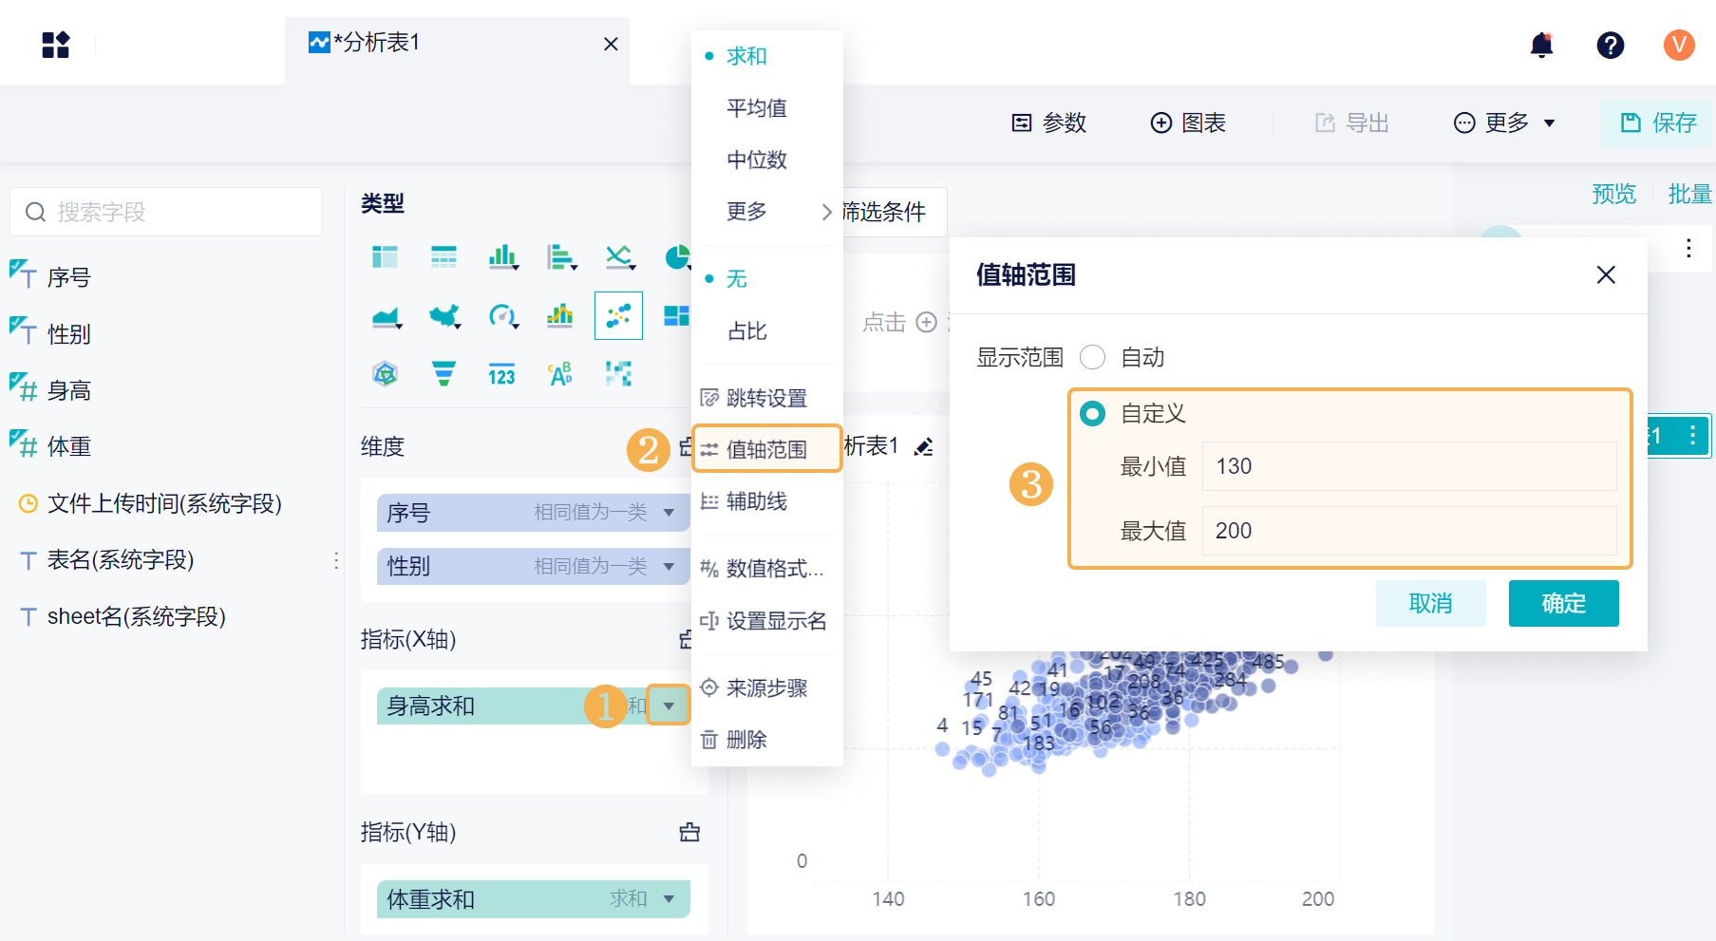Image resolution: width=1716 pixels, height=941 pixels.
Task: Select 自定义 display range option
Action: pyautogui.click(x=1093, y=413)
